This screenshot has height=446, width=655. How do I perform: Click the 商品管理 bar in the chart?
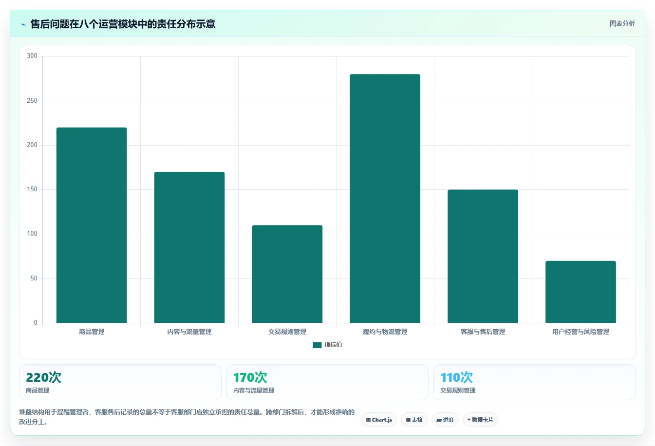coord(92,225)
